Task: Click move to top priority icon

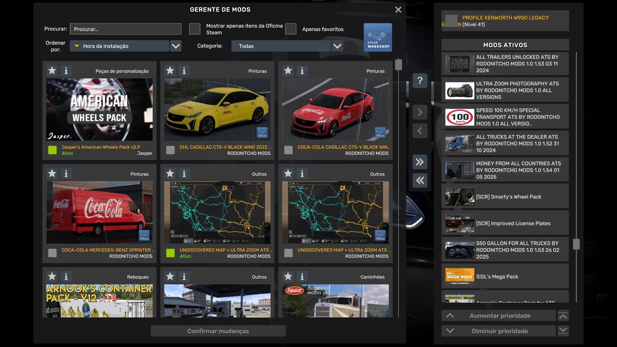Action: click(x=563, y=316)
